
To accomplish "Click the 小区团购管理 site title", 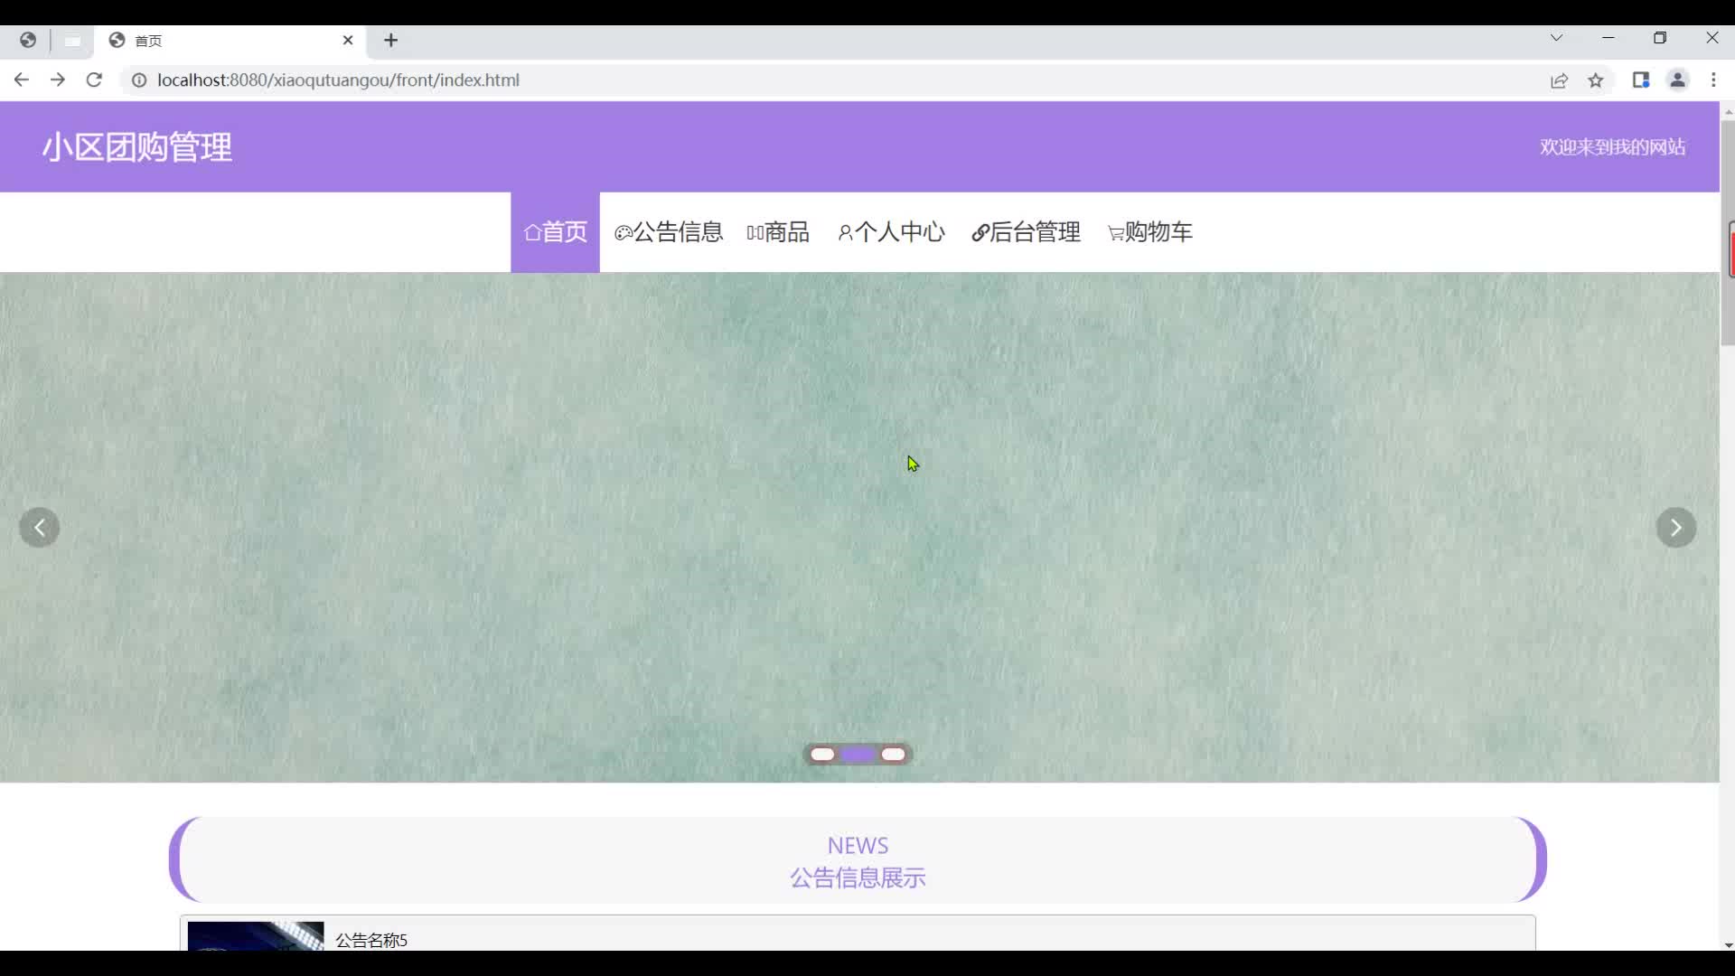I will click(x=137, y=147).
